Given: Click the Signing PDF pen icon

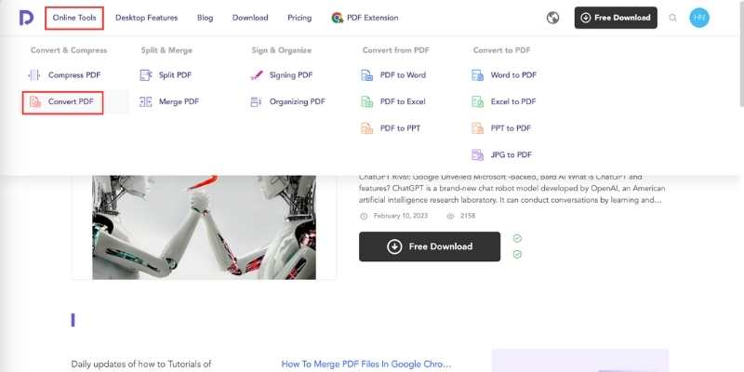Looking at the screenshot, I should tap(256, 75).
